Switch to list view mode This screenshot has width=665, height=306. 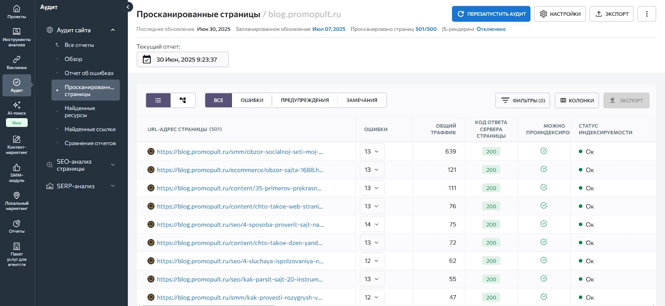(x=158, y=100)
